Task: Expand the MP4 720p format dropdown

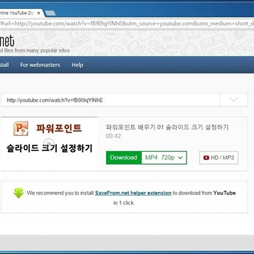Action: [164, 157]
